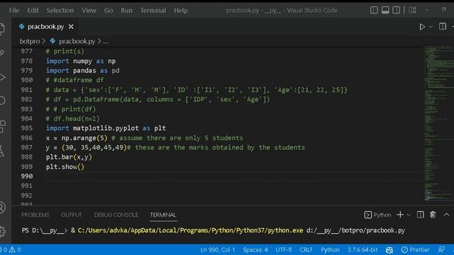Create a new terminal with plus icon
This screenshot has width=454, height=255.
pyautogui.click(x=400, y=215)
